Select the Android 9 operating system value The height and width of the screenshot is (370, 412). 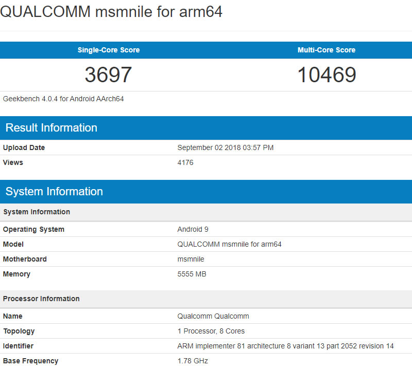[x=193, y=229]
